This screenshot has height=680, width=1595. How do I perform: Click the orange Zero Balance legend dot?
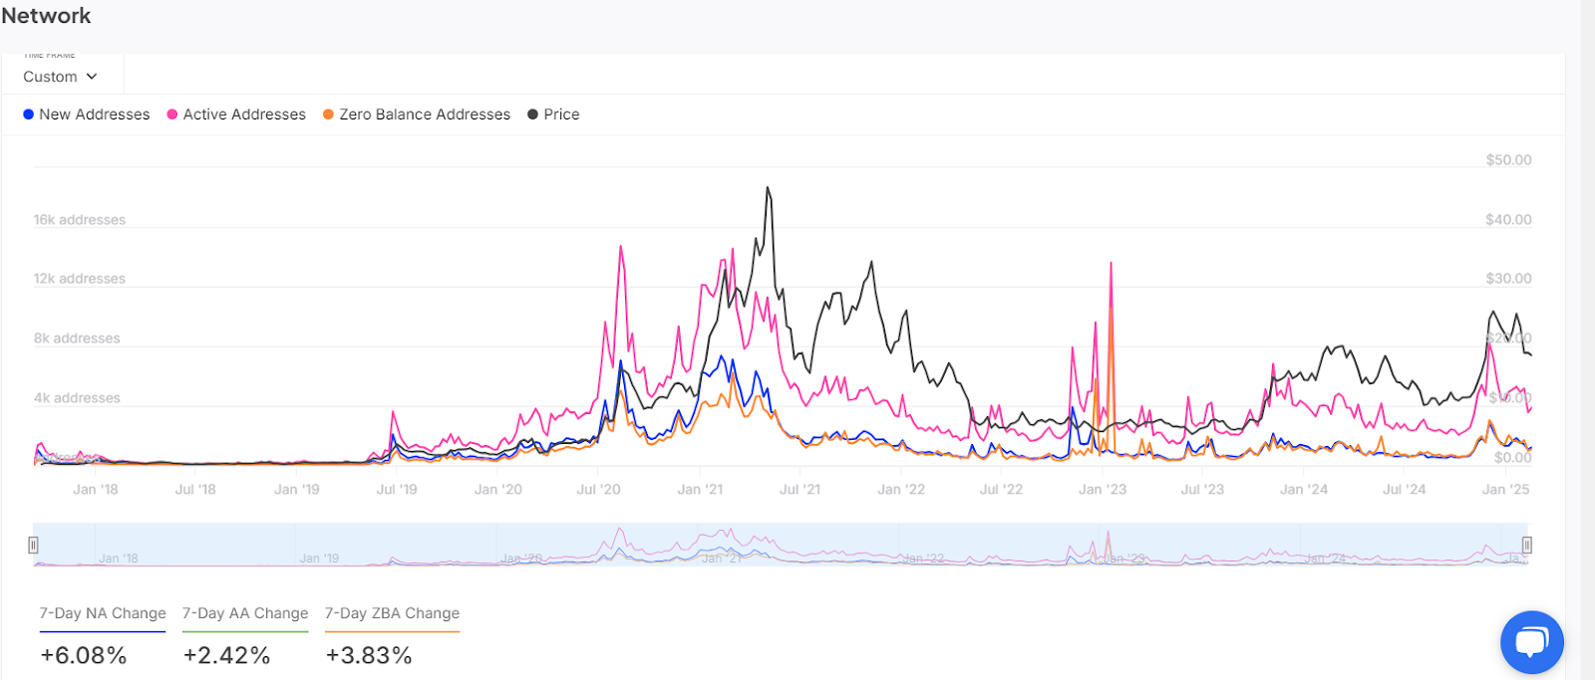coord(328,114)
